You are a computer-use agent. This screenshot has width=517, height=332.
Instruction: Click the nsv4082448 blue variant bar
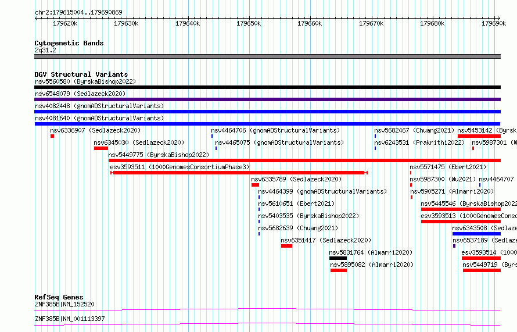click(x=267, y=112)
